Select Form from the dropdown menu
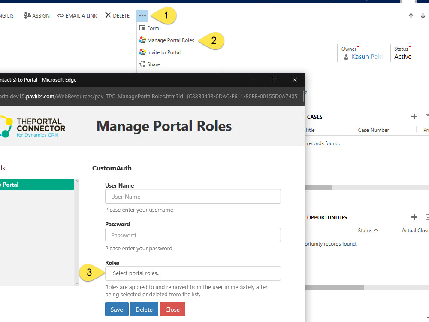 pyautogui.click(x=179, y=28)
